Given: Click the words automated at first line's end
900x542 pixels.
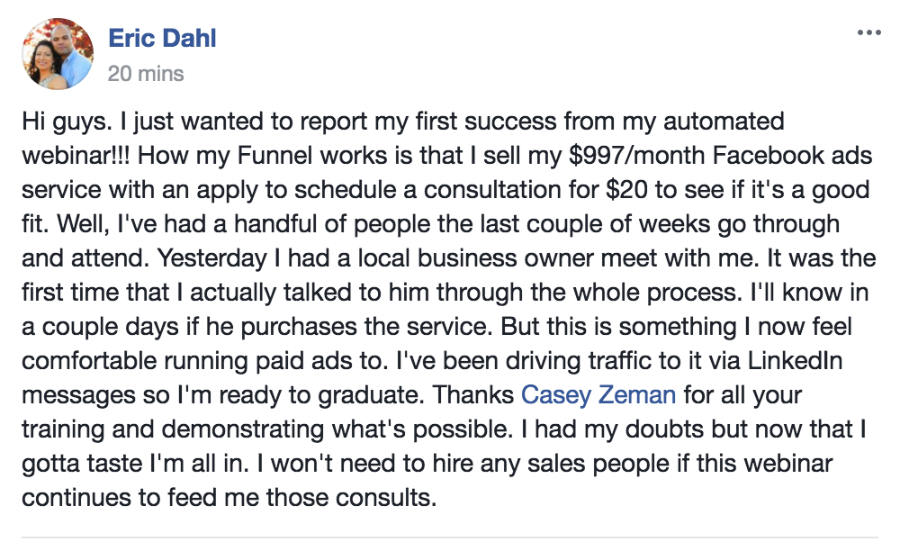Looking at the screenshot, I should coord(724,122).
